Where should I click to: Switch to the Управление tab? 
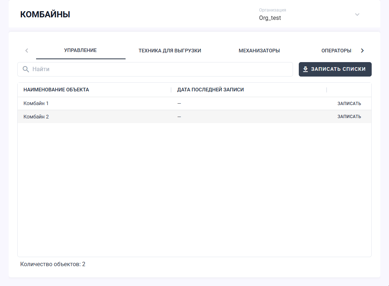[x=80, y=51]
